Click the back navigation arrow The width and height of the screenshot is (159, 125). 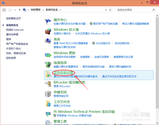tap(4, 10)
